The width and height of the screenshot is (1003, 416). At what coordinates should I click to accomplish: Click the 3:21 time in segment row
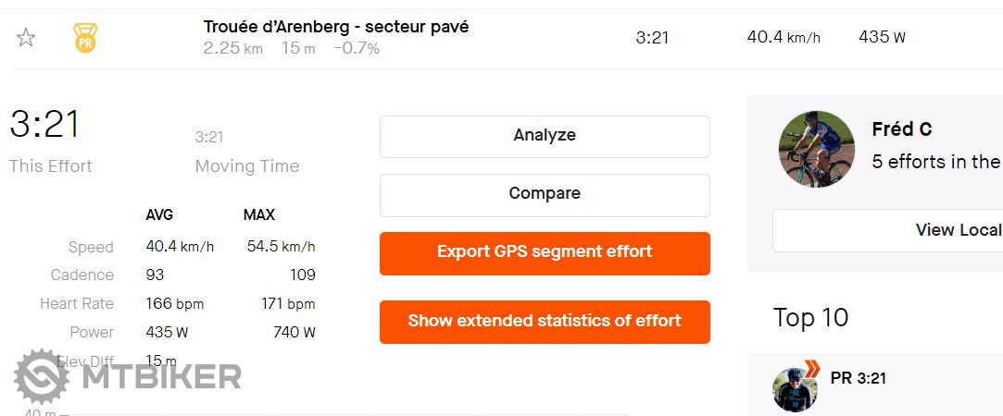[652, 38]
